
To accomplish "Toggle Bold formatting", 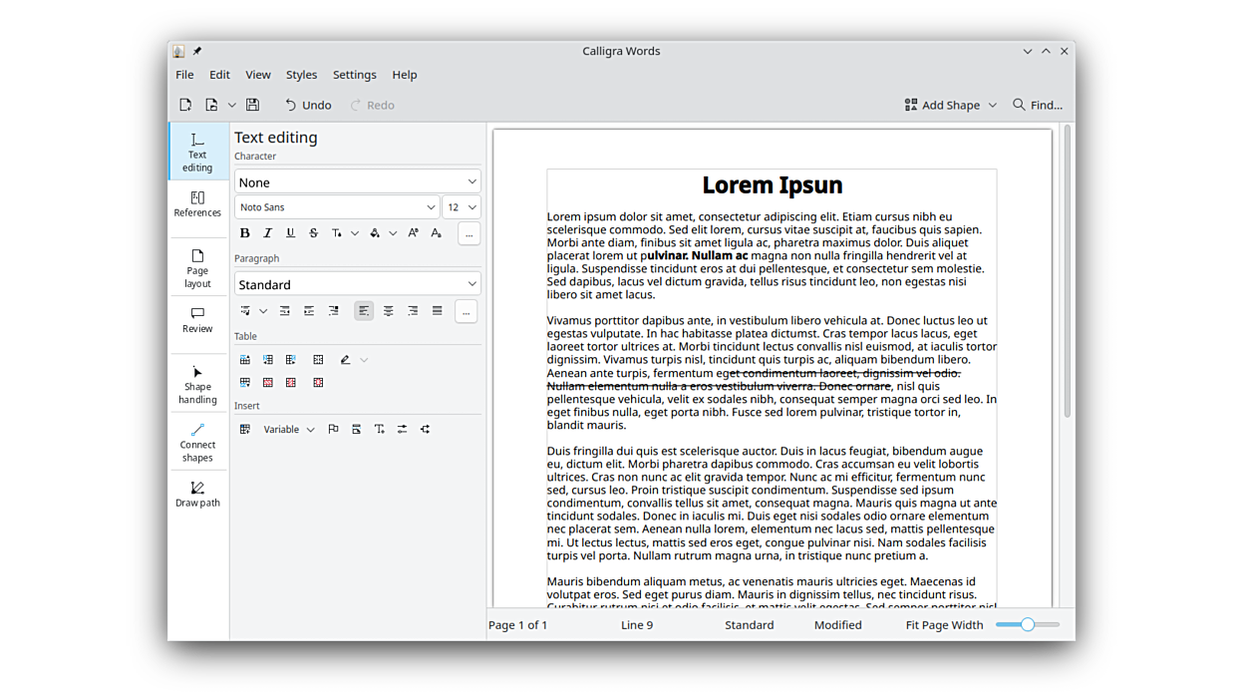I will [244, 233].
